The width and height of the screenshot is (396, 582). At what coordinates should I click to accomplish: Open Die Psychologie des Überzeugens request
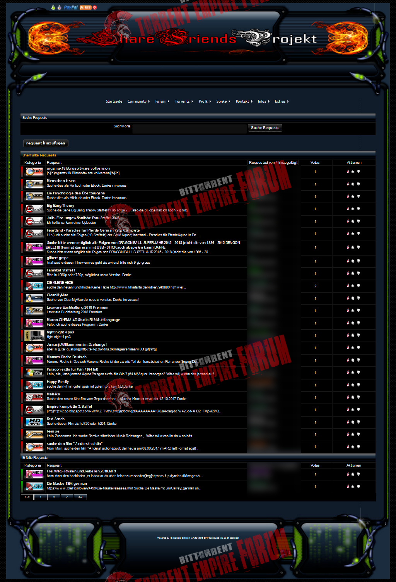(x=76, y=193)
